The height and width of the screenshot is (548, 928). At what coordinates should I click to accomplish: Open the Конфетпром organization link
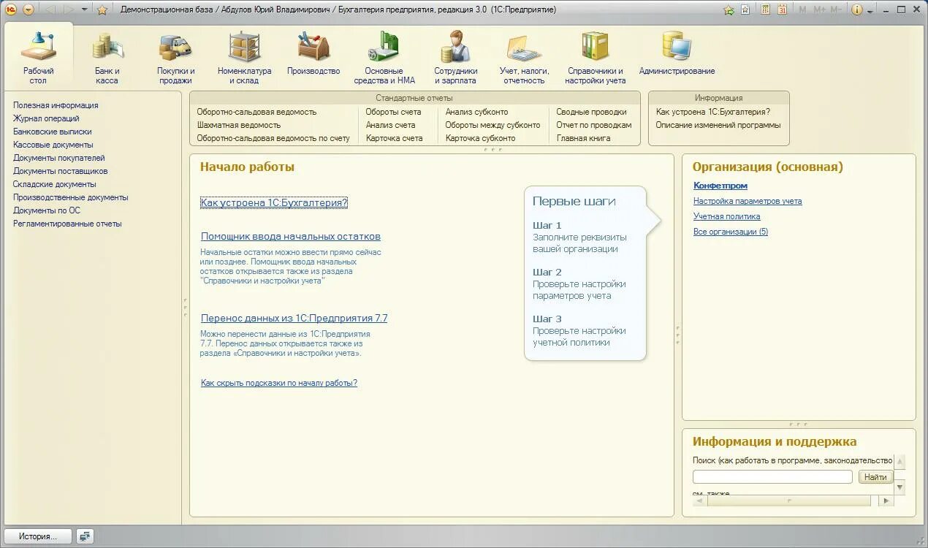[x=720, y=186]
